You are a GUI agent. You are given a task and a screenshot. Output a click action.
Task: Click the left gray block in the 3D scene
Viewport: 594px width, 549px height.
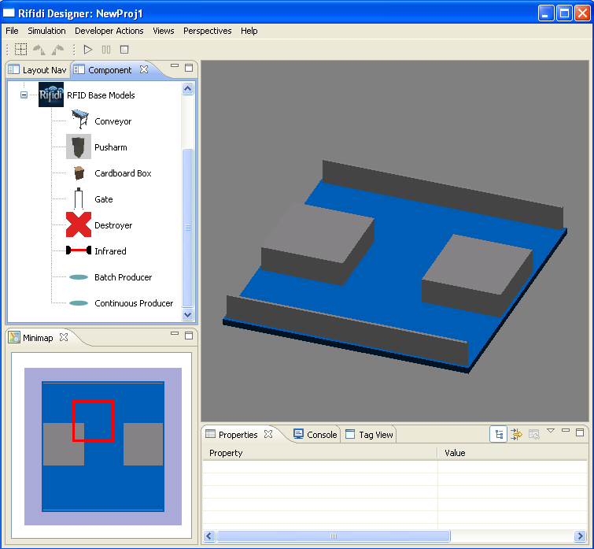click(318, 244)
